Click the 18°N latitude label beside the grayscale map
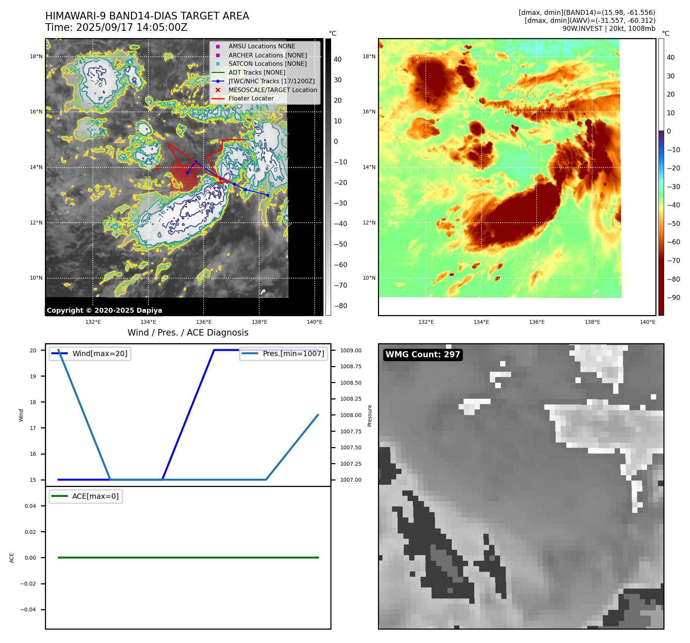The image size is (690, 643). point(36,56)
